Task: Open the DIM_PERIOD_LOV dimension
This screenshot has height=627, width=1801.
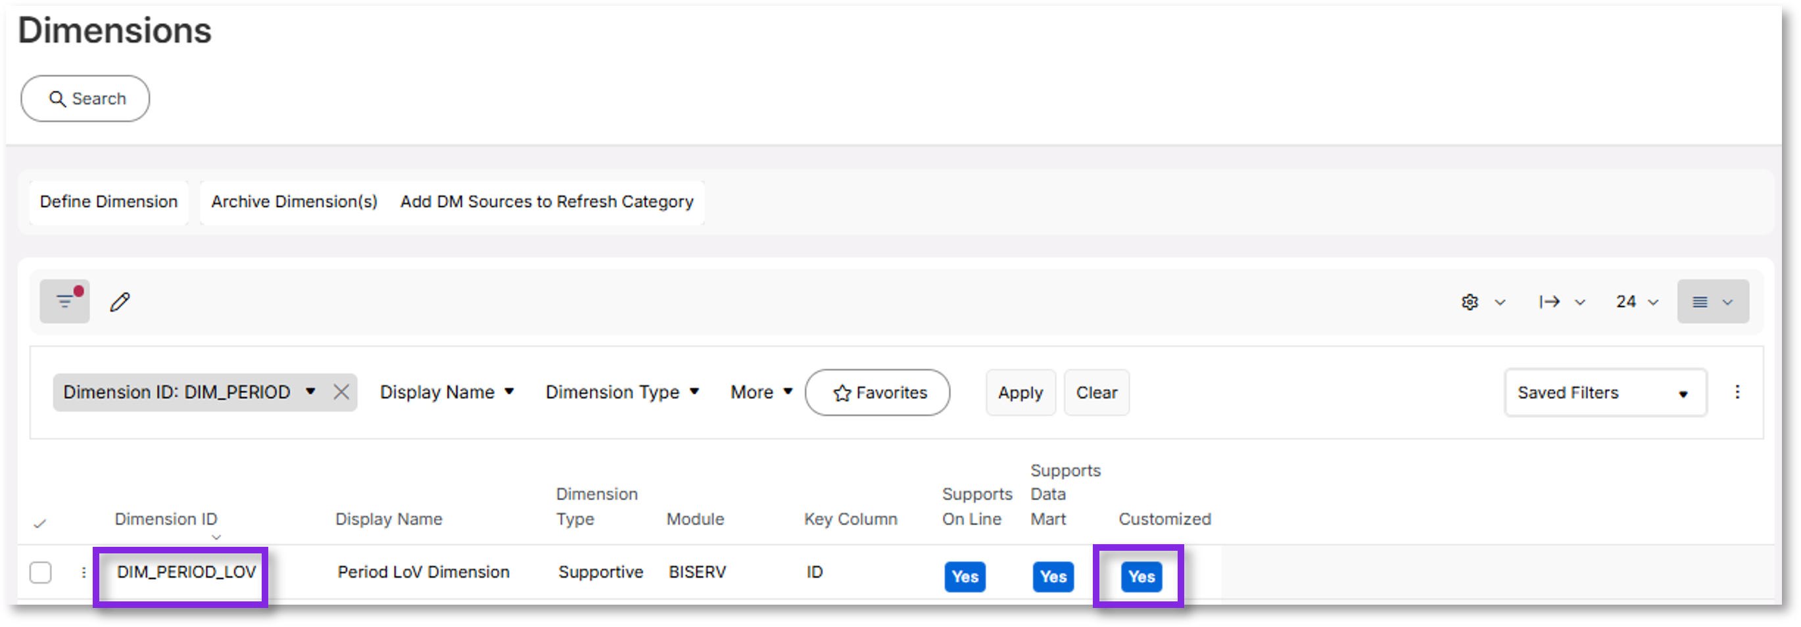Action: click(186, 572)
